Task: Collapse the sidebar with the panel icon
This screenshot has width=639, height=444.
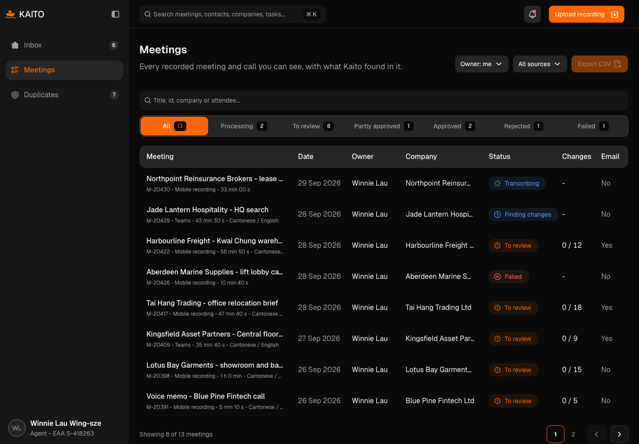Action: [x=115, y=14]
